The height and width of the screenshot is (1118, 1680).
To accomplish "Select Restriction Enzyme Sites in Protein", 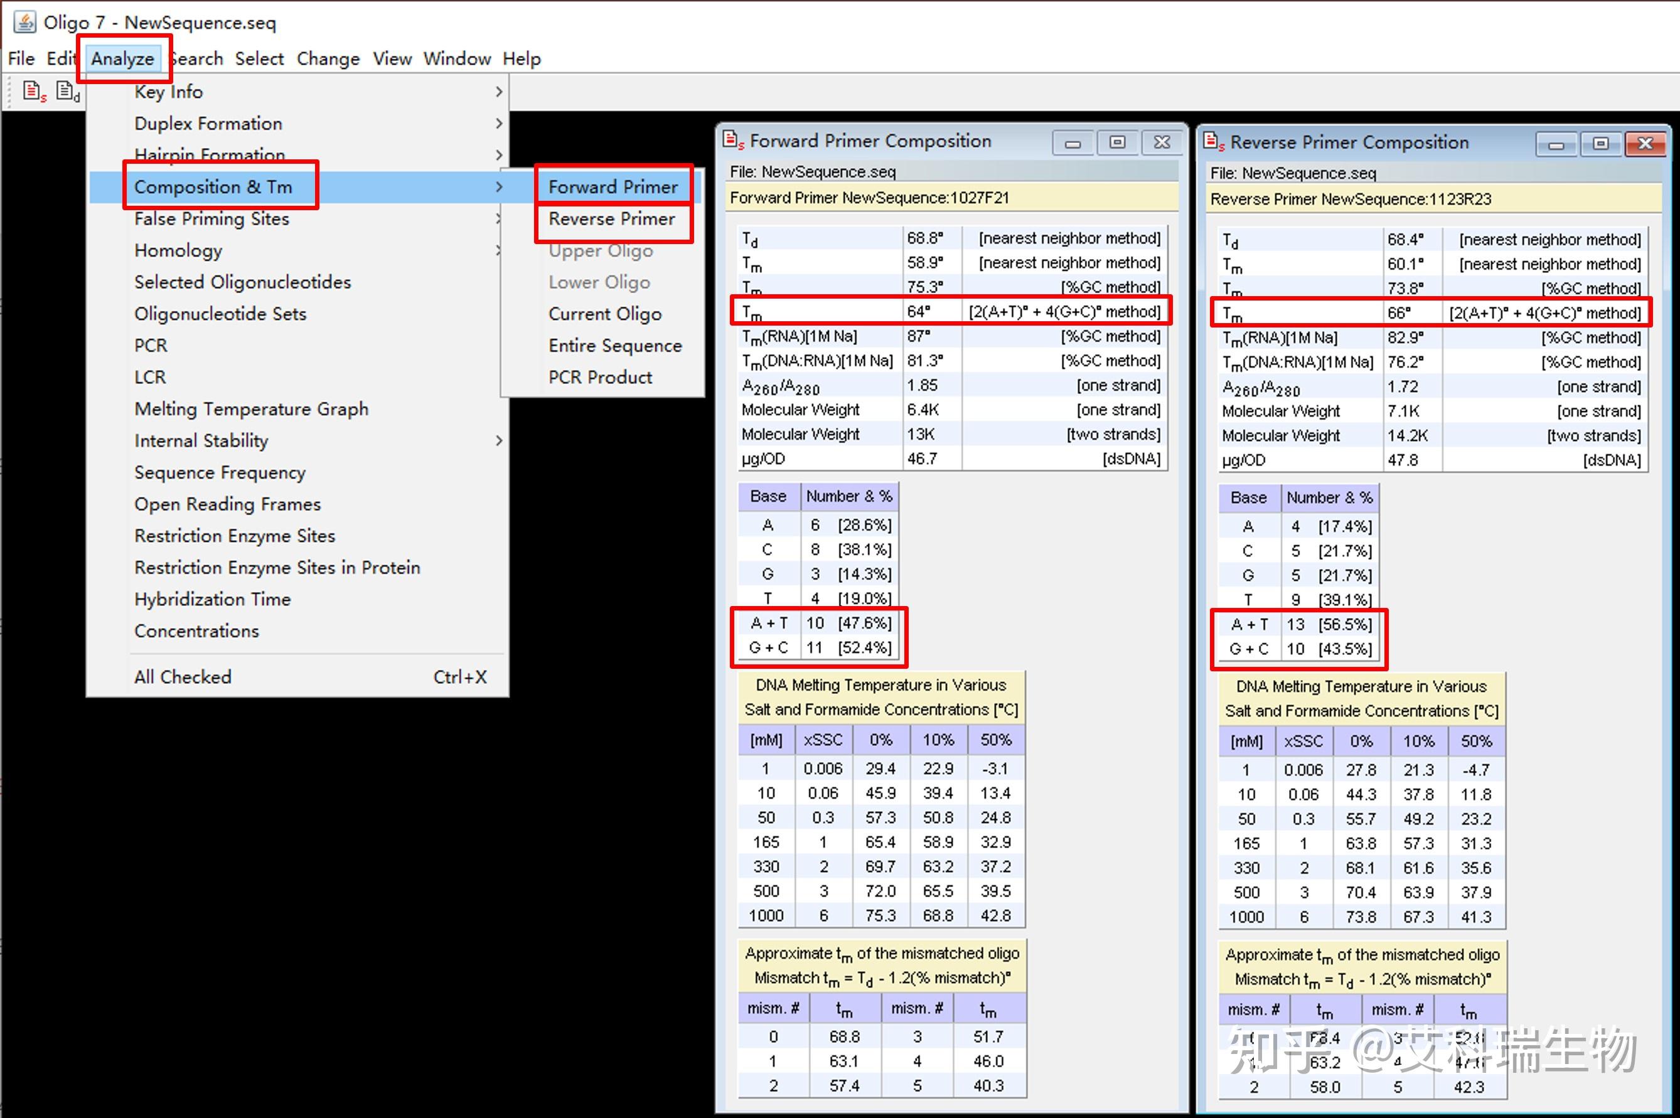I will [297, 568].
